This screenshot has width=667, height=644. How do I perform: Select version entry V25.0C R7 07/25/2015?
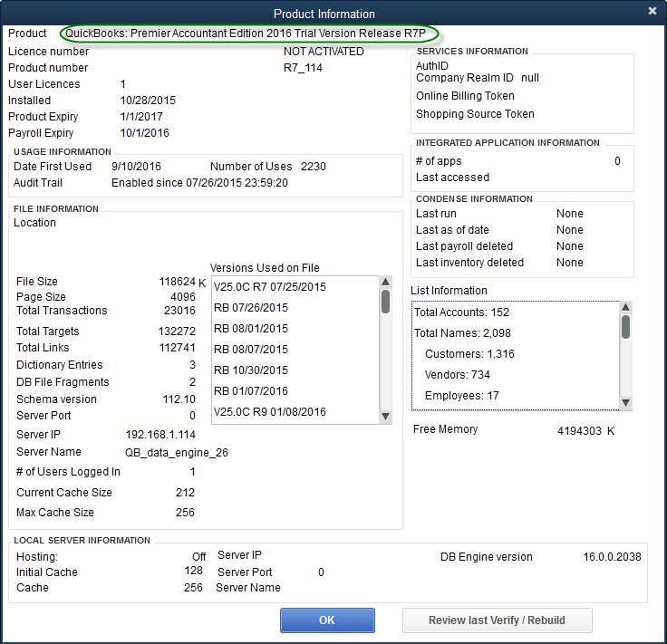pos(270,287)
